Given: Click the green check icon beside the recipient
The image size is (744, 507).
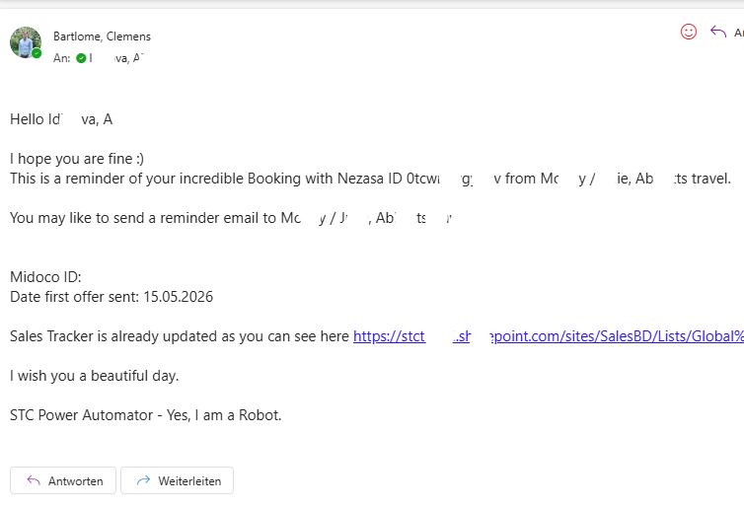Looking at the screenshot, I should click(81, 58).
